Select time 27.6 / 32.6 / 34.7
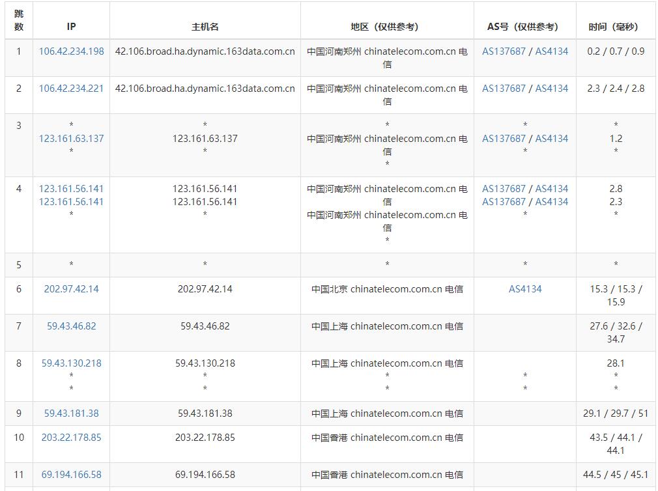This screenshot has height=491, width=658. 616,332
